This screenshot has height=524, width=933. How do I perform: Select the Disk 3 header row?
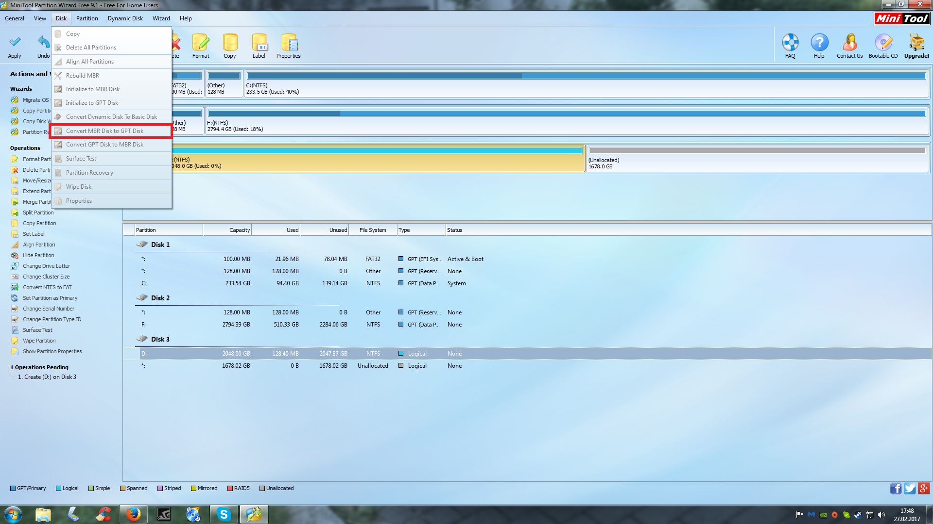click(160, 339)
